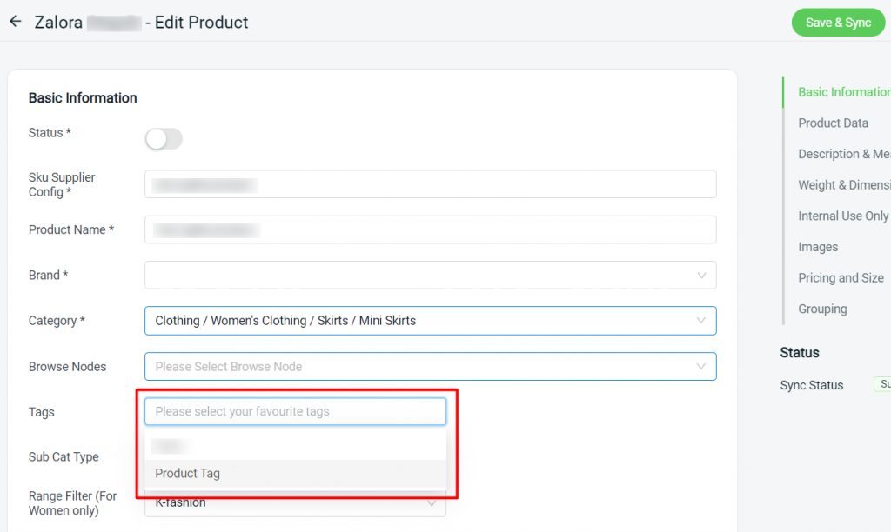Viewport: 891px width, 532px height.
Task: Click the Save & Sync button
Action: 837,23
